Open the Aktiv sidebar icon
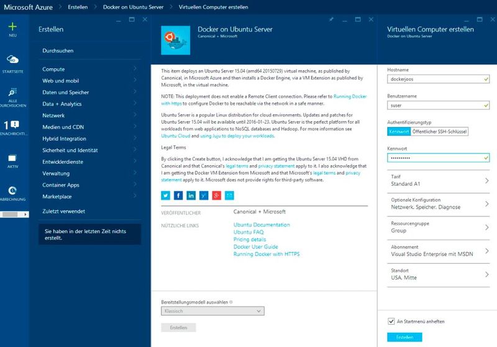 coord(12,158)
